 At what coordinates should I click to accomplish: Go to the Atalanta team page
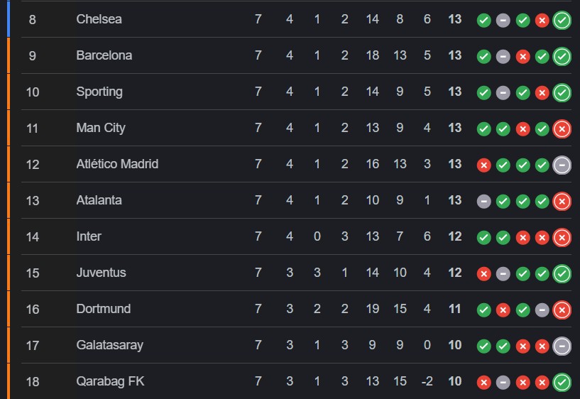[99, 200]
